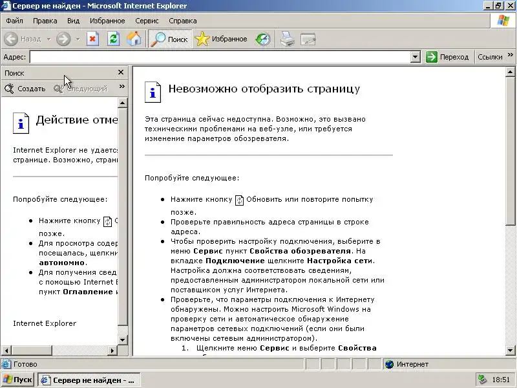Viewport: 517px width, 388px height.
Task: Open the Сервис menu
Action: (147, 21)
